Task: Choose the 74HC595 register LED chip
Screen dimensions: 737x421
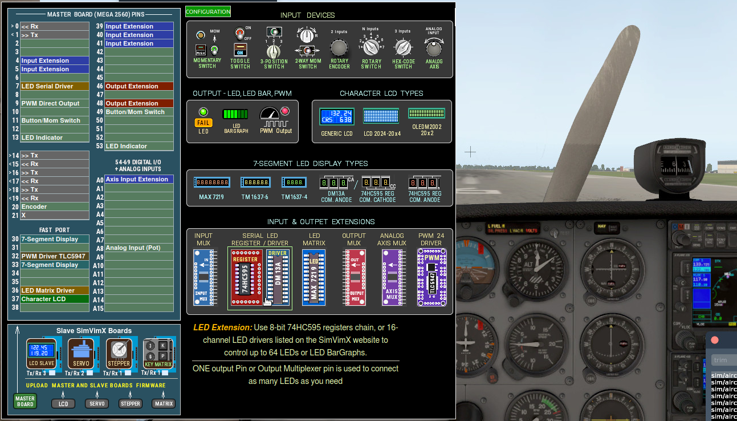Action: coord(246,280)
